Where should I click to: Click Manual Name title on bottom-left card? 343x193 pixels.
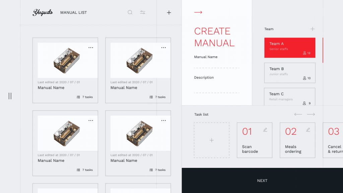(x=51, y=160)
